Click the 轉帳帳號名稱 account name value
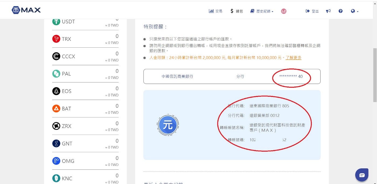 pos(277,128)
